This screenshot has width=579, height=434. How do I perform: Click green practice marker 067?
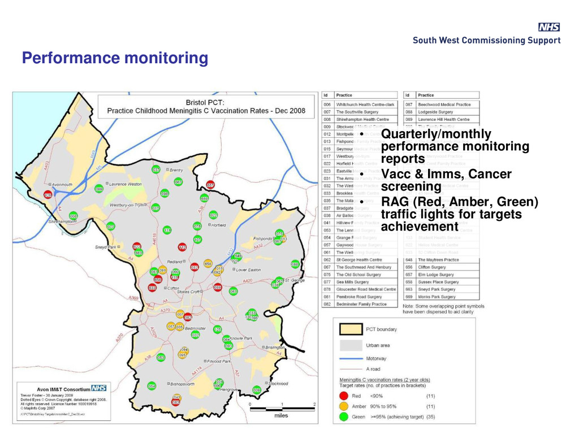[178, 181]
